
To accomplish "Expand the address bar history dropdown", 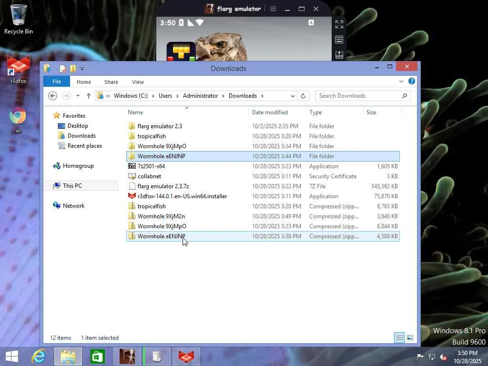I will click(293, 96).
